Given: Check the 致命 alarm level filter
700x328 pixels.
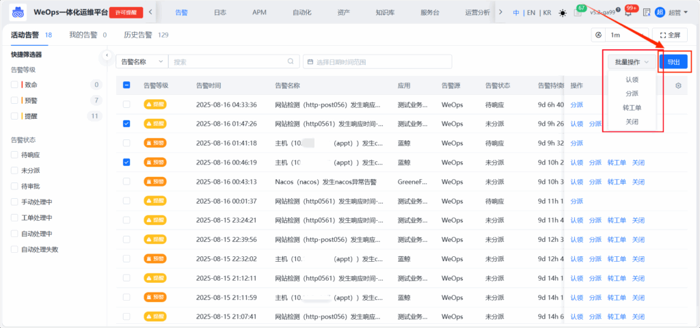Looking at the screenshot, I should click(14, 85).
